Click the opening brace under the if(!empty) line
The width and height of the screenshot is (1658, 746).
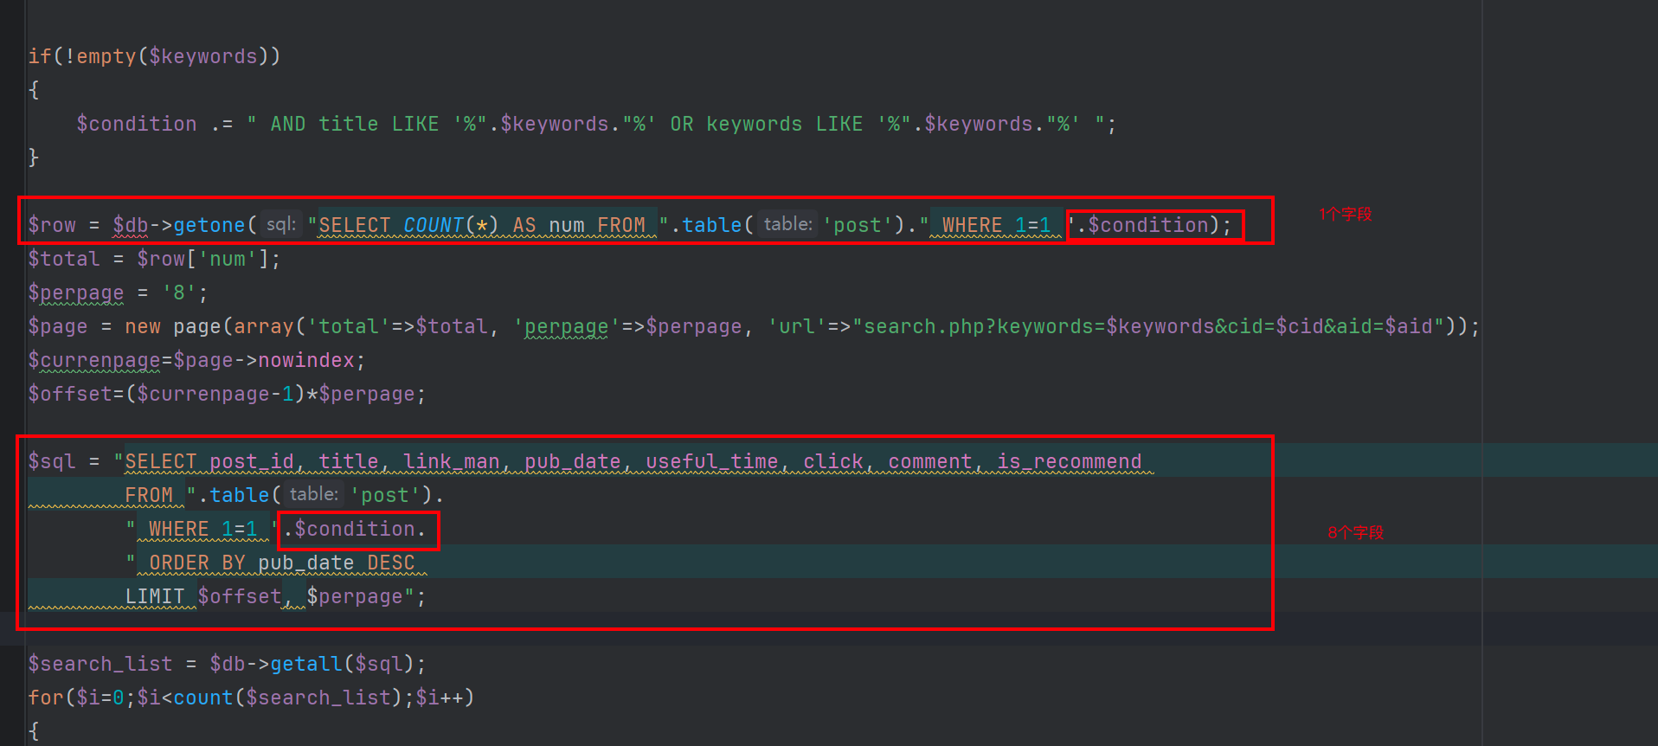coord(34,90)
